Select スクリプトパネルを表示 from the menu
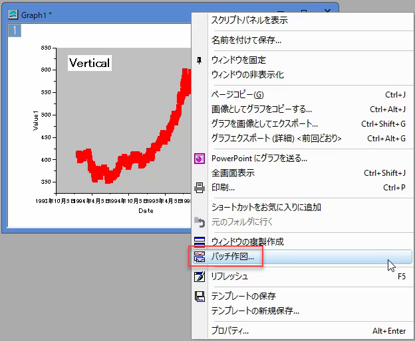 pyautogui.click(x=302, y=21)
